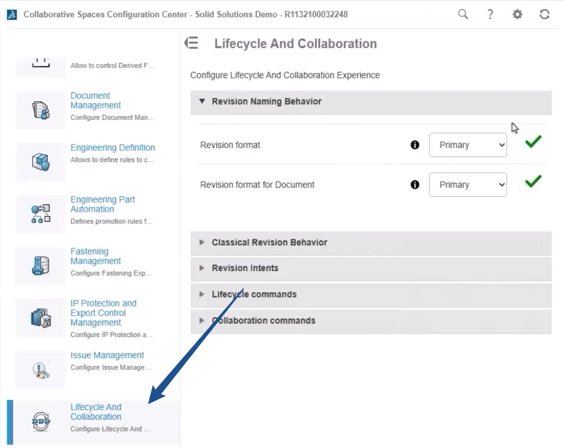Viewport: 565px width, 448px height.
Task: Click 'Defines promotion rules f…' text
Action: [x=111, y=221]
